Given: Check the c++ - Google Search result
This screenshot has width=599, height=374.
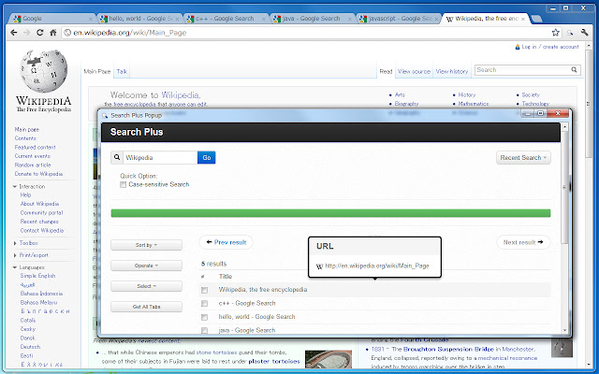Looking at the screenshot, I should (x=204, y=304).
